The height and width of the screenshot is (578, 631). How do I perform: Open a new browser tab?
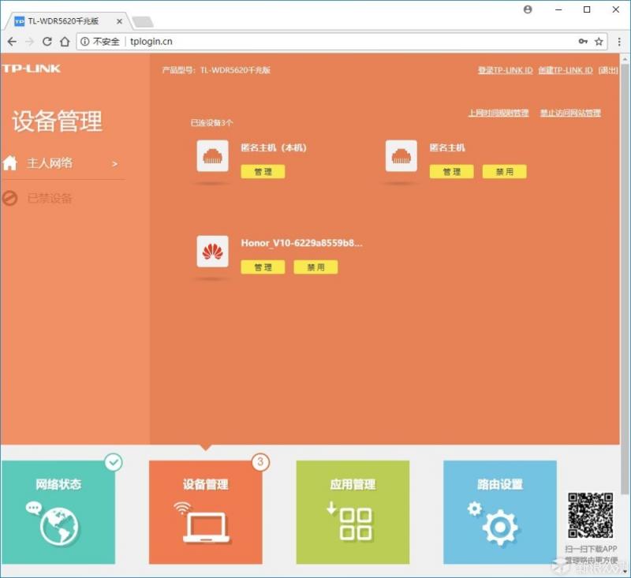(143, 21)
